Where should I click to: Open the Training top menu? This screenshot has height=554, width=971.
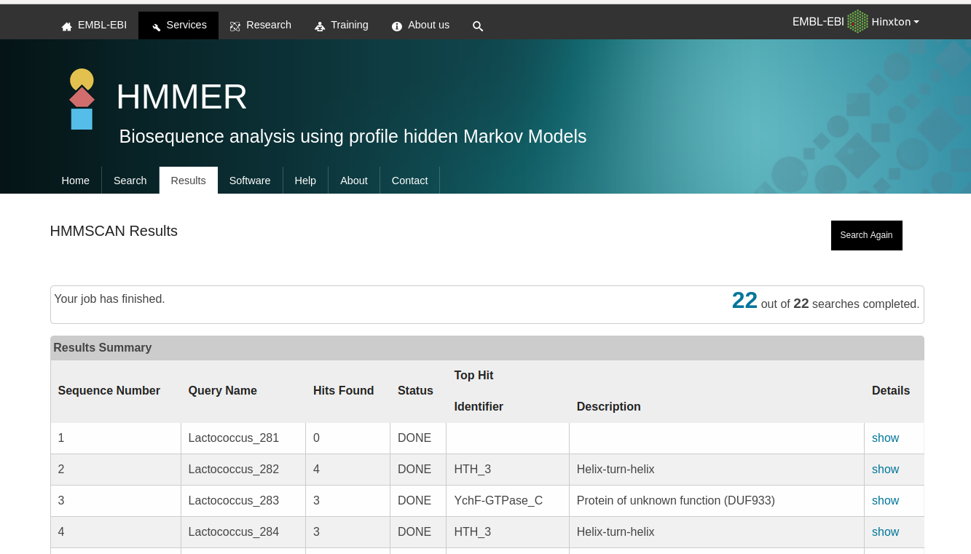click(x=342, y=25)
